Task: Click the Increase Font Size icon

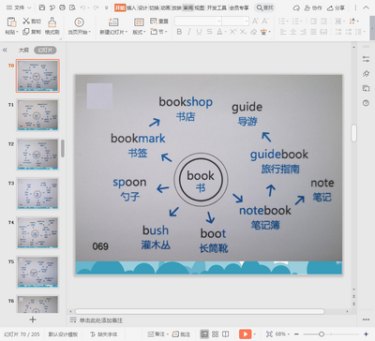Action: 255,22
